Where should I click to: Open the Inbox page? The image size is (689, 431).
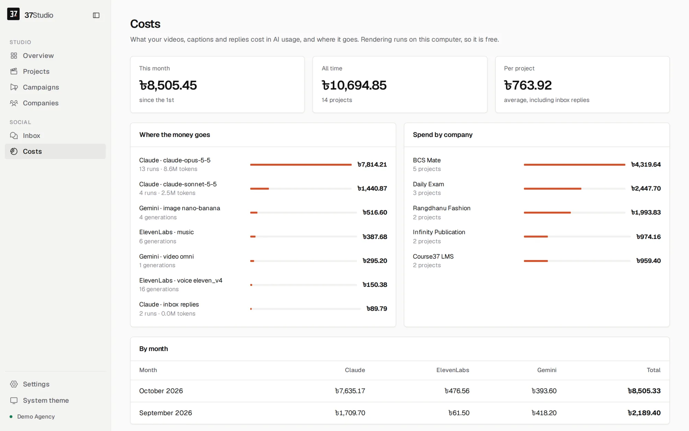tap(55, 136)
